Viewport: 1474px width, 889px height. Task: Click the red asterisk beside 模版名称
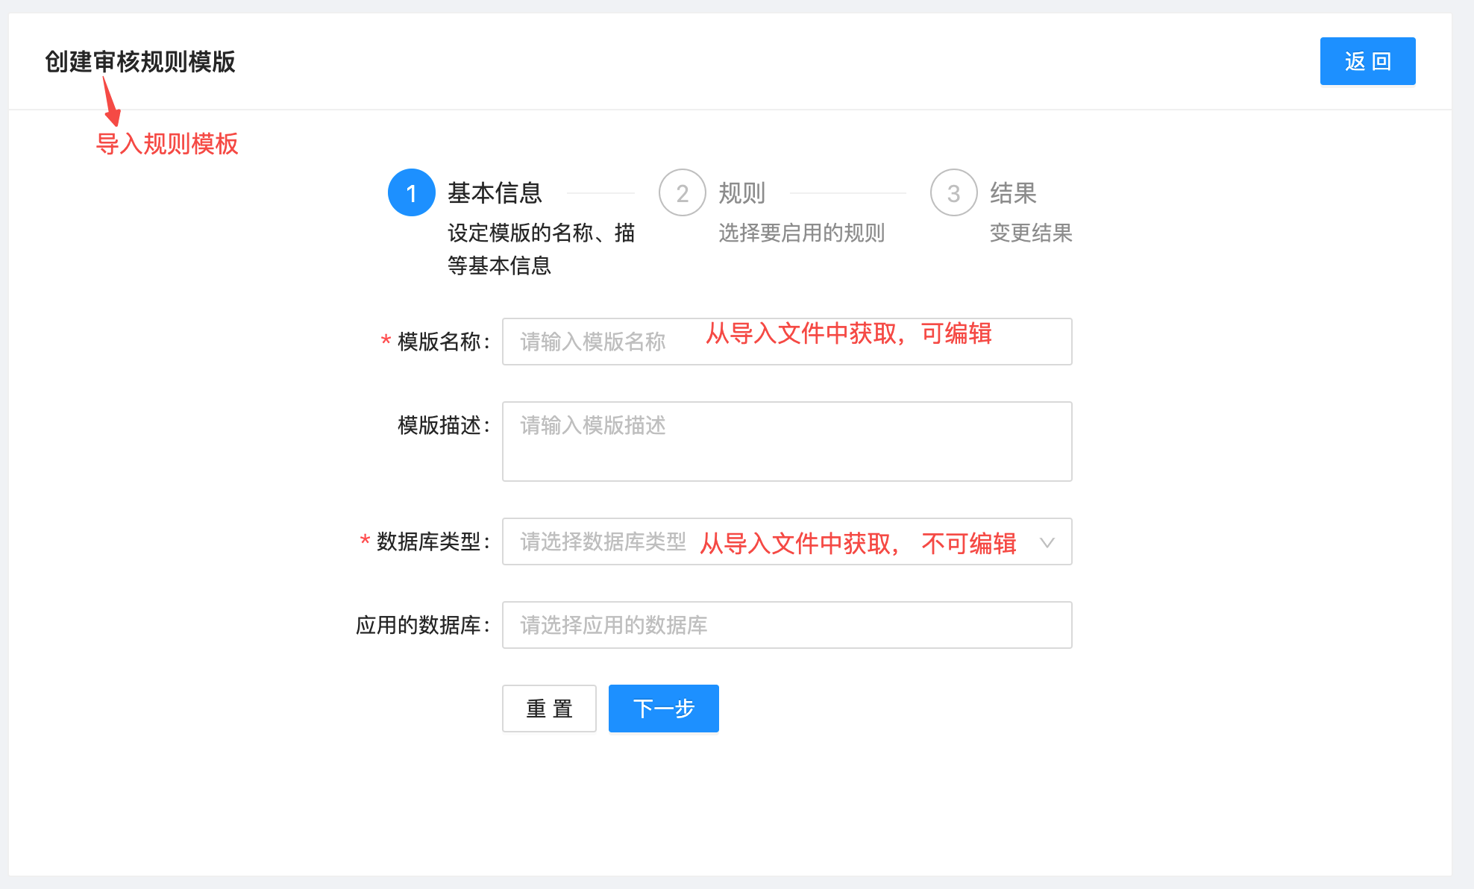[384, 342]
